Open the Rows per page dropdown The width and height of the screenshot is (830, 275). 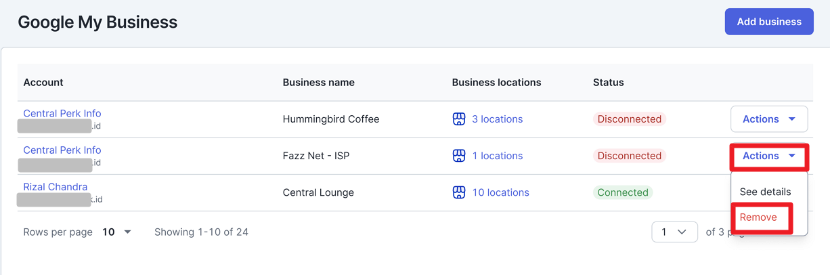click(117, 232)
